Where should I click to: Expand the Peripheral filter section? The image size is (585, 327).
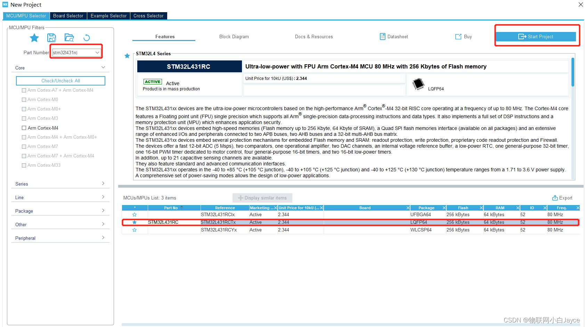[x=103, y=238]
